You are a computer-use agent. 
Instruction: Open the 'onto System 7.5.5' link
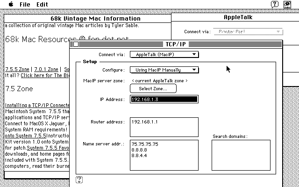click(26, 136)
